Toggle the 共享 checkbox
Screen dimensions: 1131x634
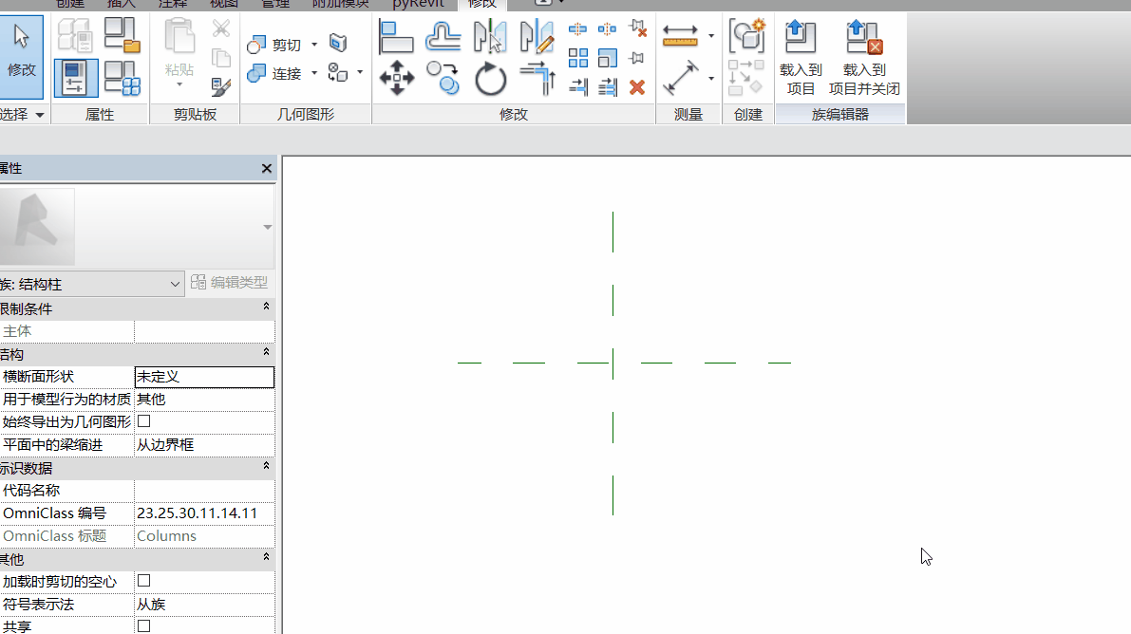coord(144,626)
